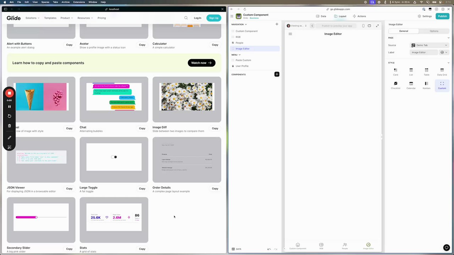The height and width of the screenshot is (255, 454).
Task: Select the Custom style
Action: 442,85
